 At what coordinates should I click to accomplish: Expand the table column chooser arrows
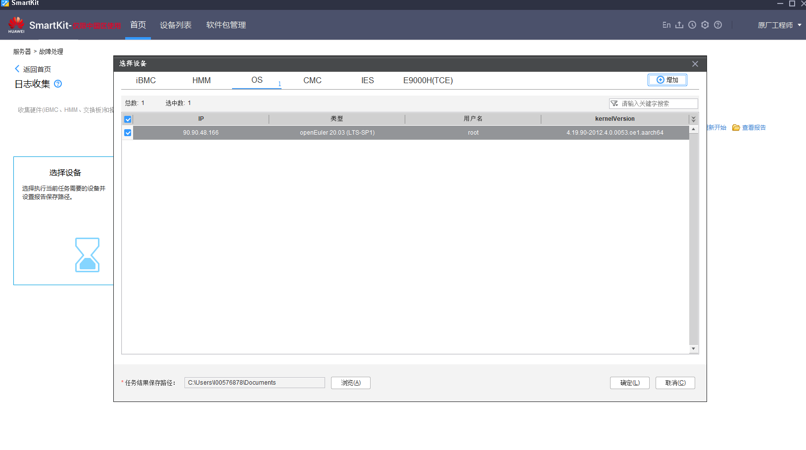click(693, 119)
